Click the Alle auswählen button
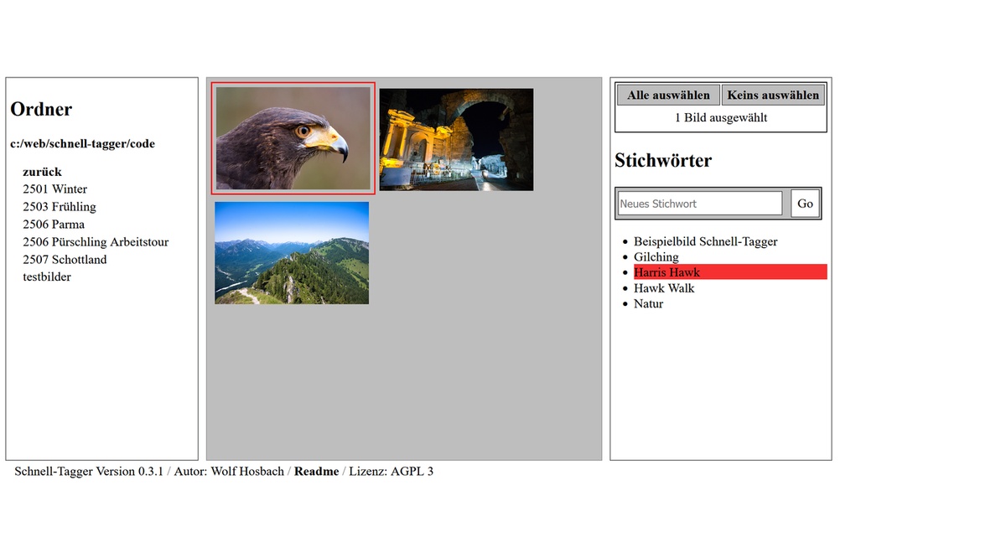 point(668,96)
